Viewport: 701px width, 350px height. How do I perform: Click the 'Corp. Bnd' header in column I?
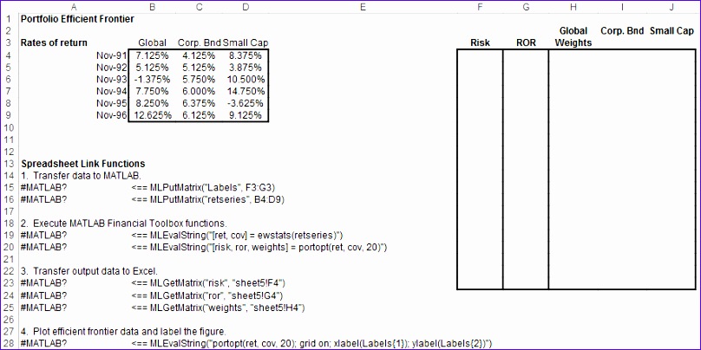tap(622, 31)
